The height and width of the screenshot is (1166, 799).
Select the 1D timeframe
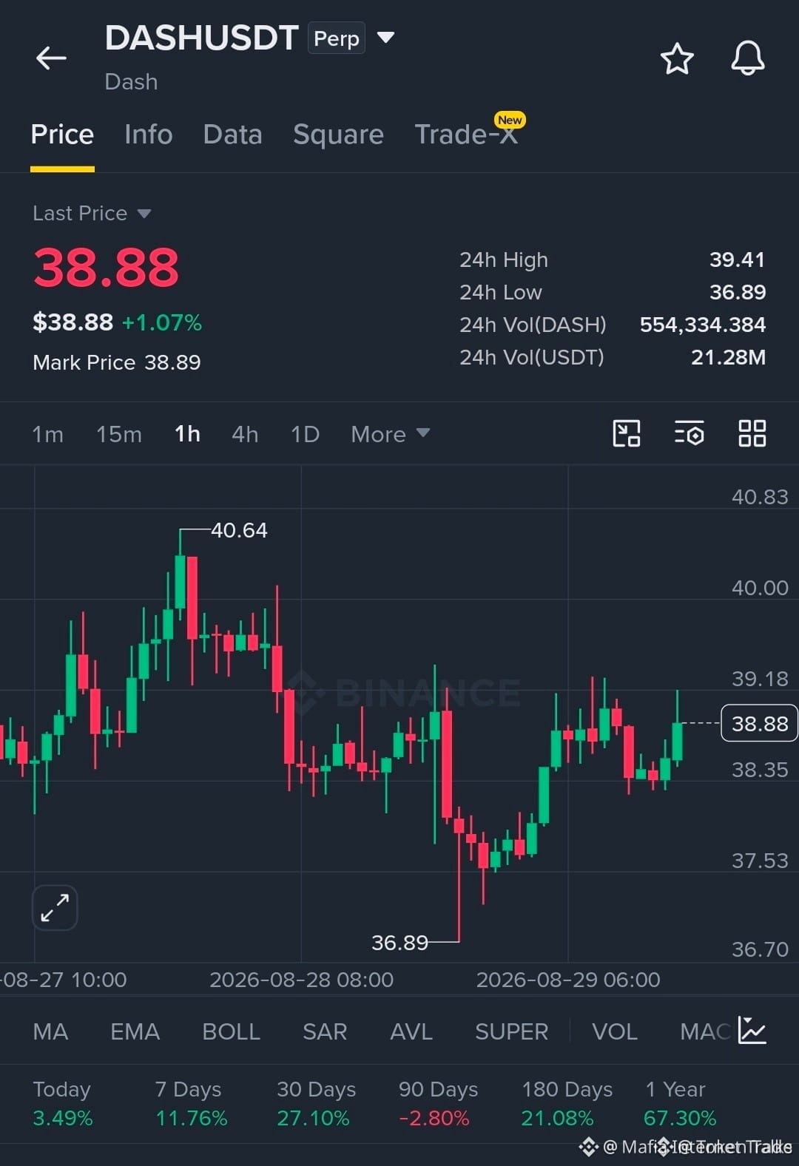click(x=305, y=434)
